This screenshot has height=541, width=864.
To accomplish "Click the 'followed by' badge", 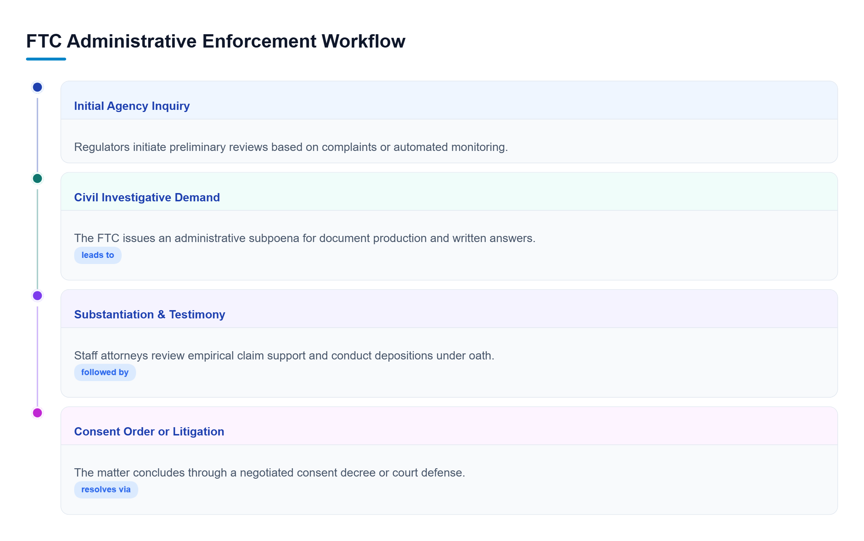I will tap(105, 372).
